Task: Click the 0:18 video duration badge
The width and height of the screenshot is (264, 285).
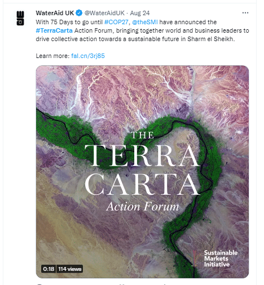Action: 49,269
